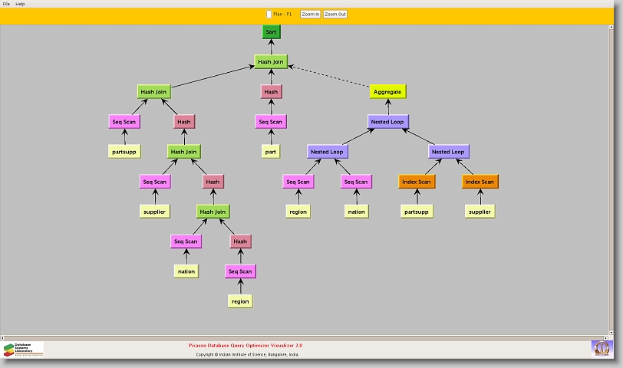Click the horizontal scrollbar below the plan canvas

[307, 335]
